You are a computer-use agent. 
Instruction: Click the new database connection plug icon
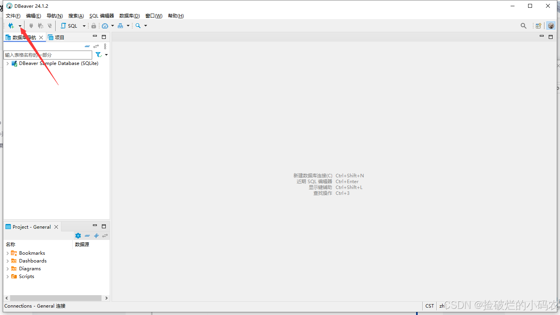point(11,26)
